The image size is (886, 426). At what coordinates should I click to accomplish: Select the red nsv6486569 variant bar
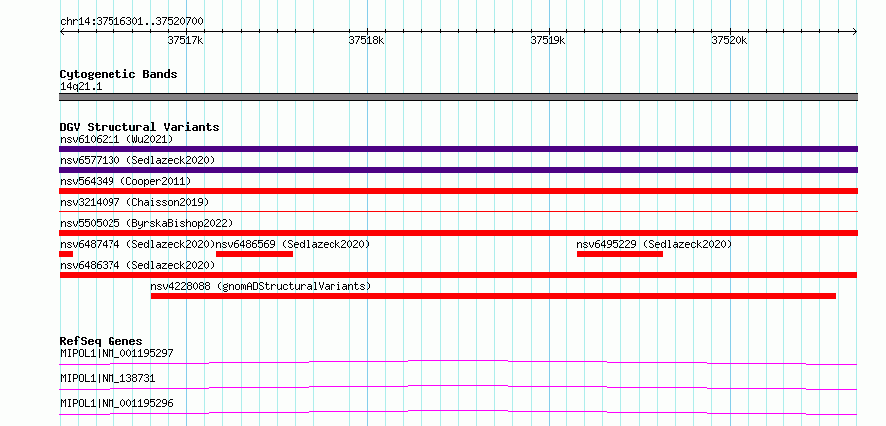click(254, 254)
